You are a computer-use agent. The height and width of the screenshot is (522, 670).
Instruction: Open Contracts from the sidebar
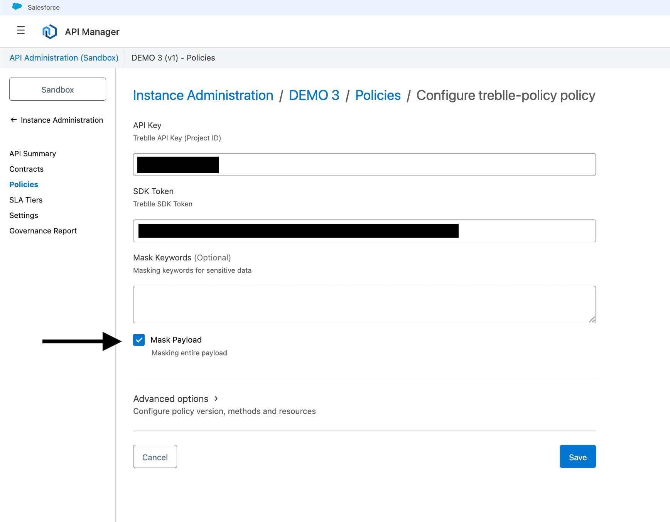[26, 169]
